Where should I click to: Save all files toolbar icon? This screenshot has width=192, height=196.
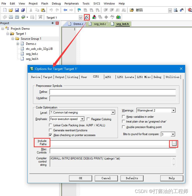pos(23,10)
